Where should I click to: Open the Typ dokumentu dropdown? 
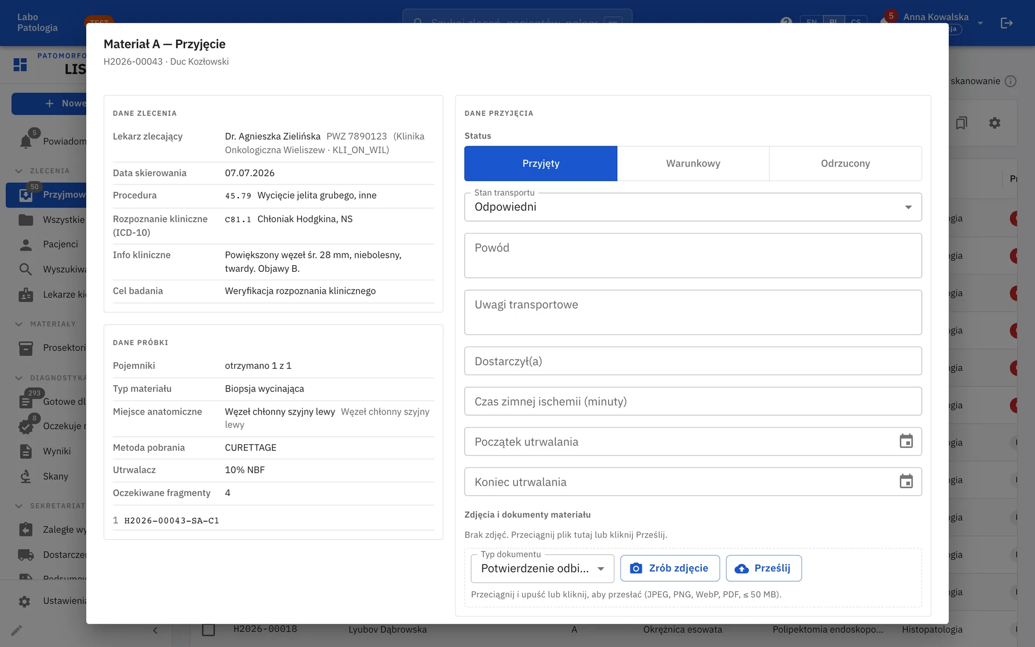(x=542, y=568)
